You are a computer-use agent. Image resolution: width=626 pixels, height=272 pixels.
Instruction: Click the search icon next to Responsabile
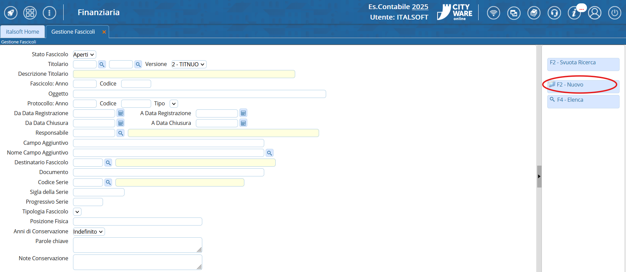(x=120, y=133)
